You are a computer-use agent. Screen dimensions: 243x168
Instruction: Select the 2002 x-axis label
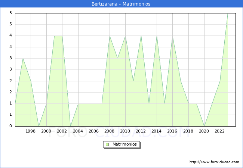click(x=62, y=131)
